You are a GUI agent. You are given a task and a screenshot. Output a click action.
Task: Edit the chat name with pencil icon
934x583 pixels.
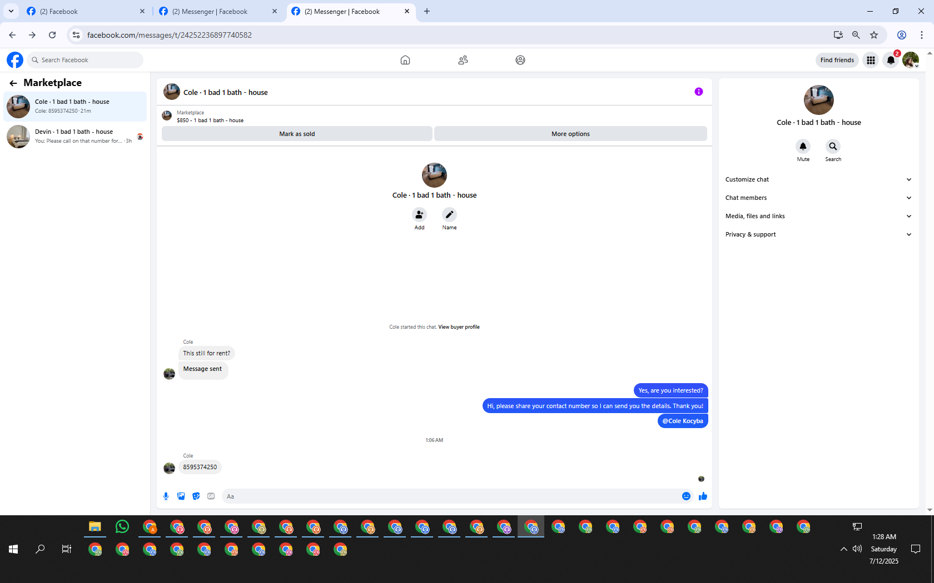pyautogui.click(x=449, y=215)
